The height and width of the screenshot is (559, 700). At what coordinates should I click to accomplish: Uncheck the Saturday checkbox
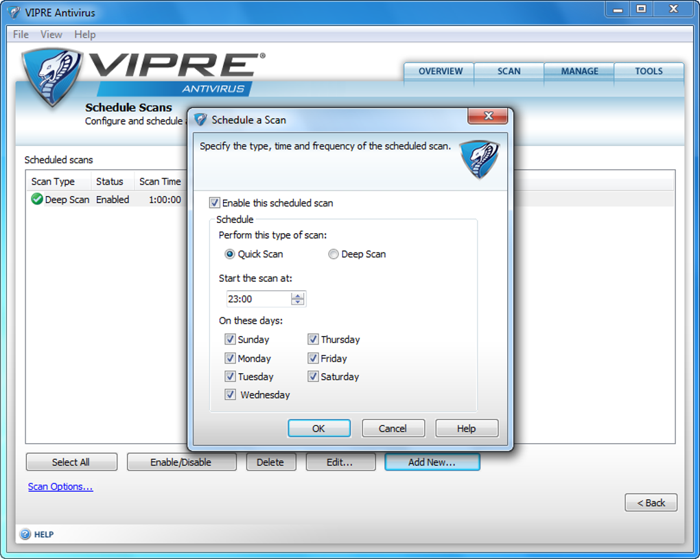(x=313, y=377)
